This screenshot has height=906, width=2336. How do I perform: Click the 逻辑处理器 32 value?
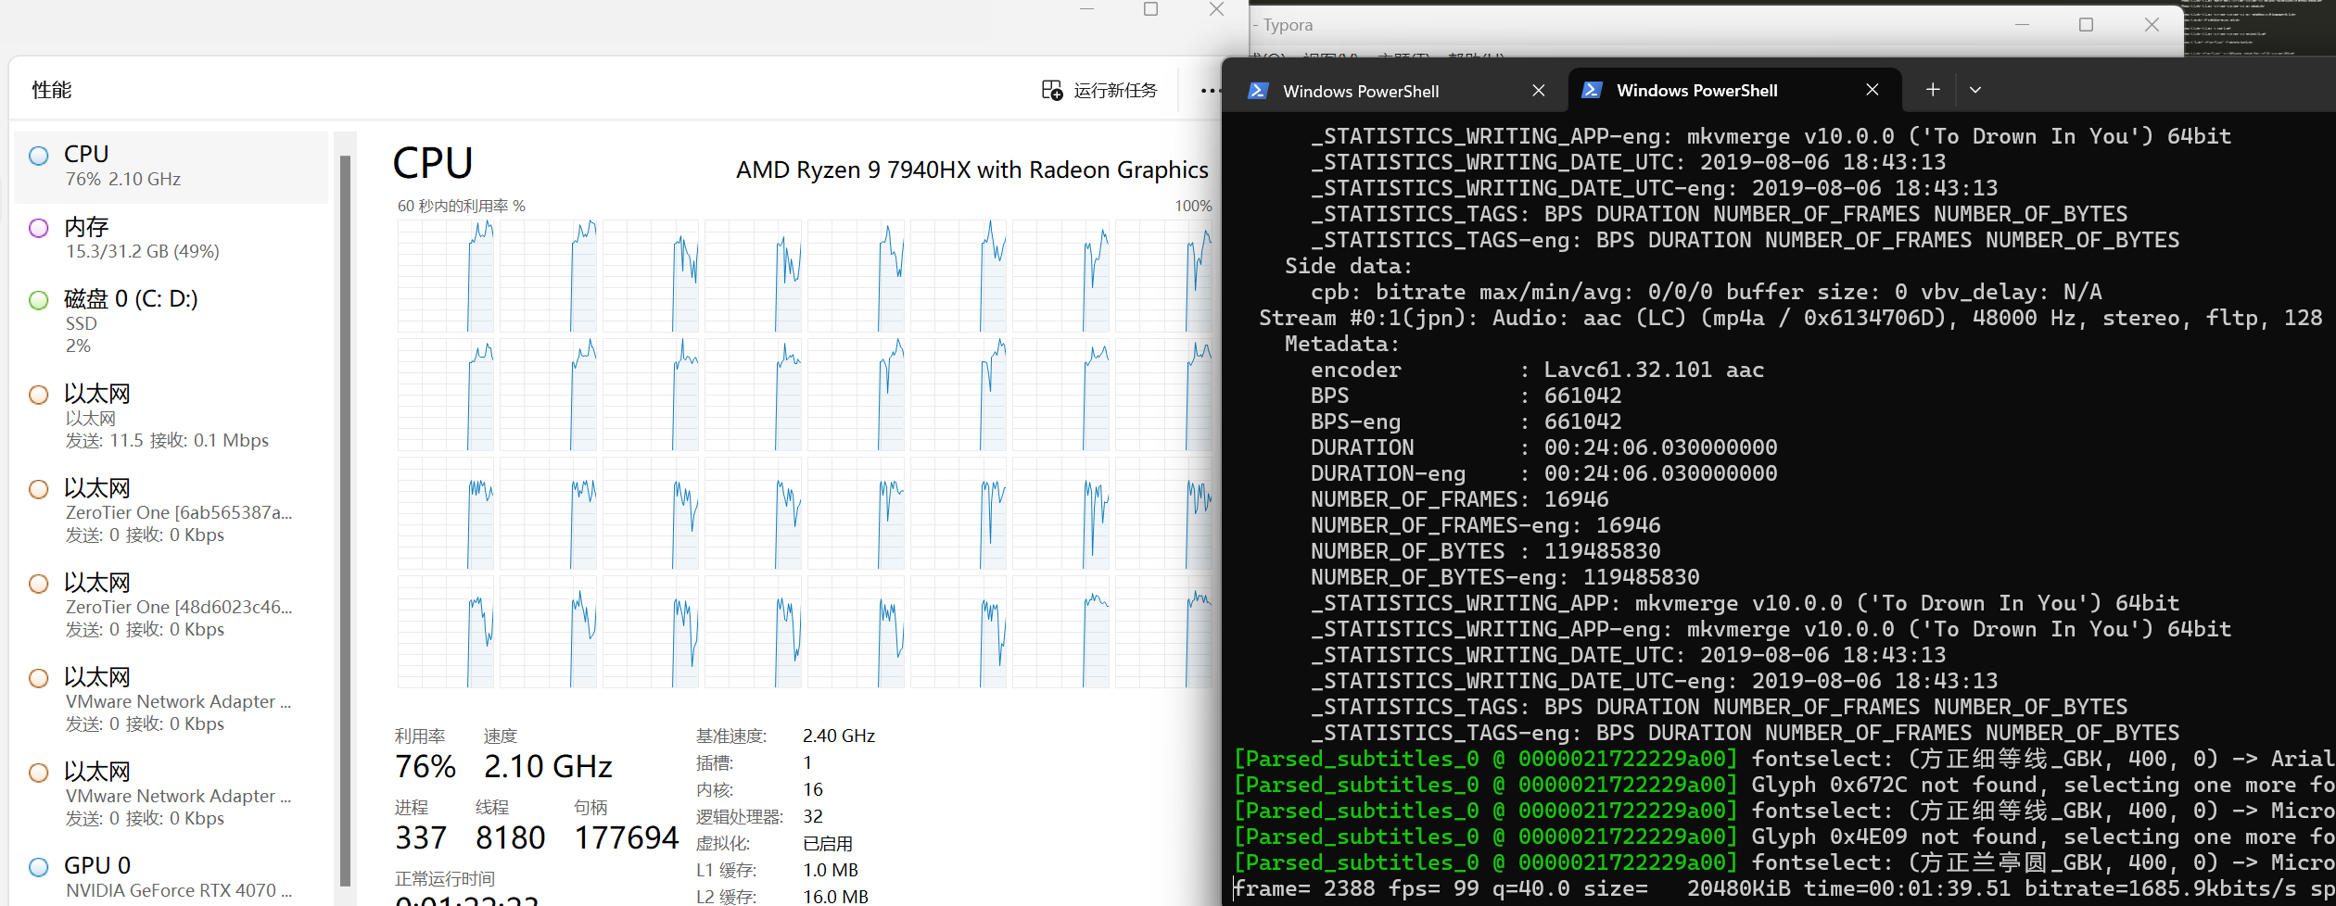pos(813,816)
